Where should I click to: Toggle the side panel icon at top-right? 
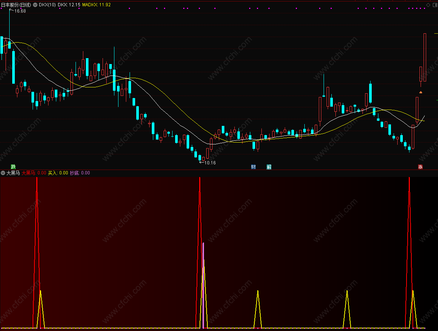435,5
